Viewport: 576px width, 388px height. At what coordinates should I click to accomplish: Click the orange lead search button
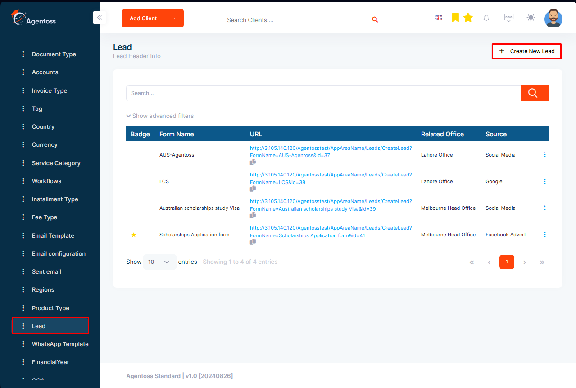[535, 93]
